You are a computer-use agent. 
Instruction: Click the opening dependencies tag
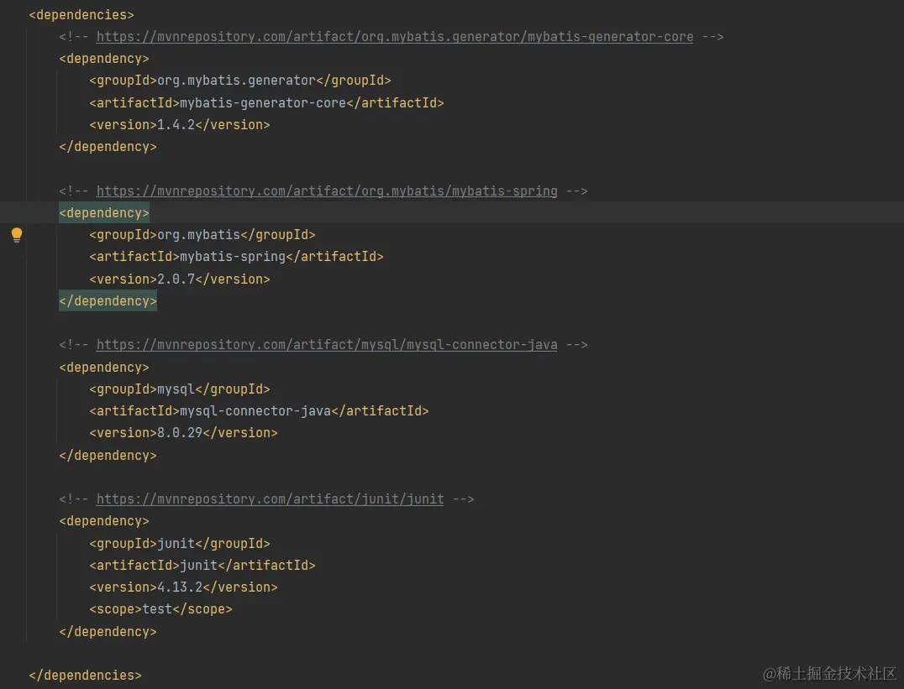coord(81,15)
